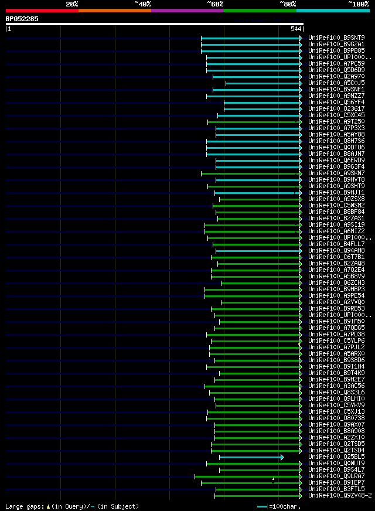Click the green alignment bar of Q9LRA7

click(248, 477)
